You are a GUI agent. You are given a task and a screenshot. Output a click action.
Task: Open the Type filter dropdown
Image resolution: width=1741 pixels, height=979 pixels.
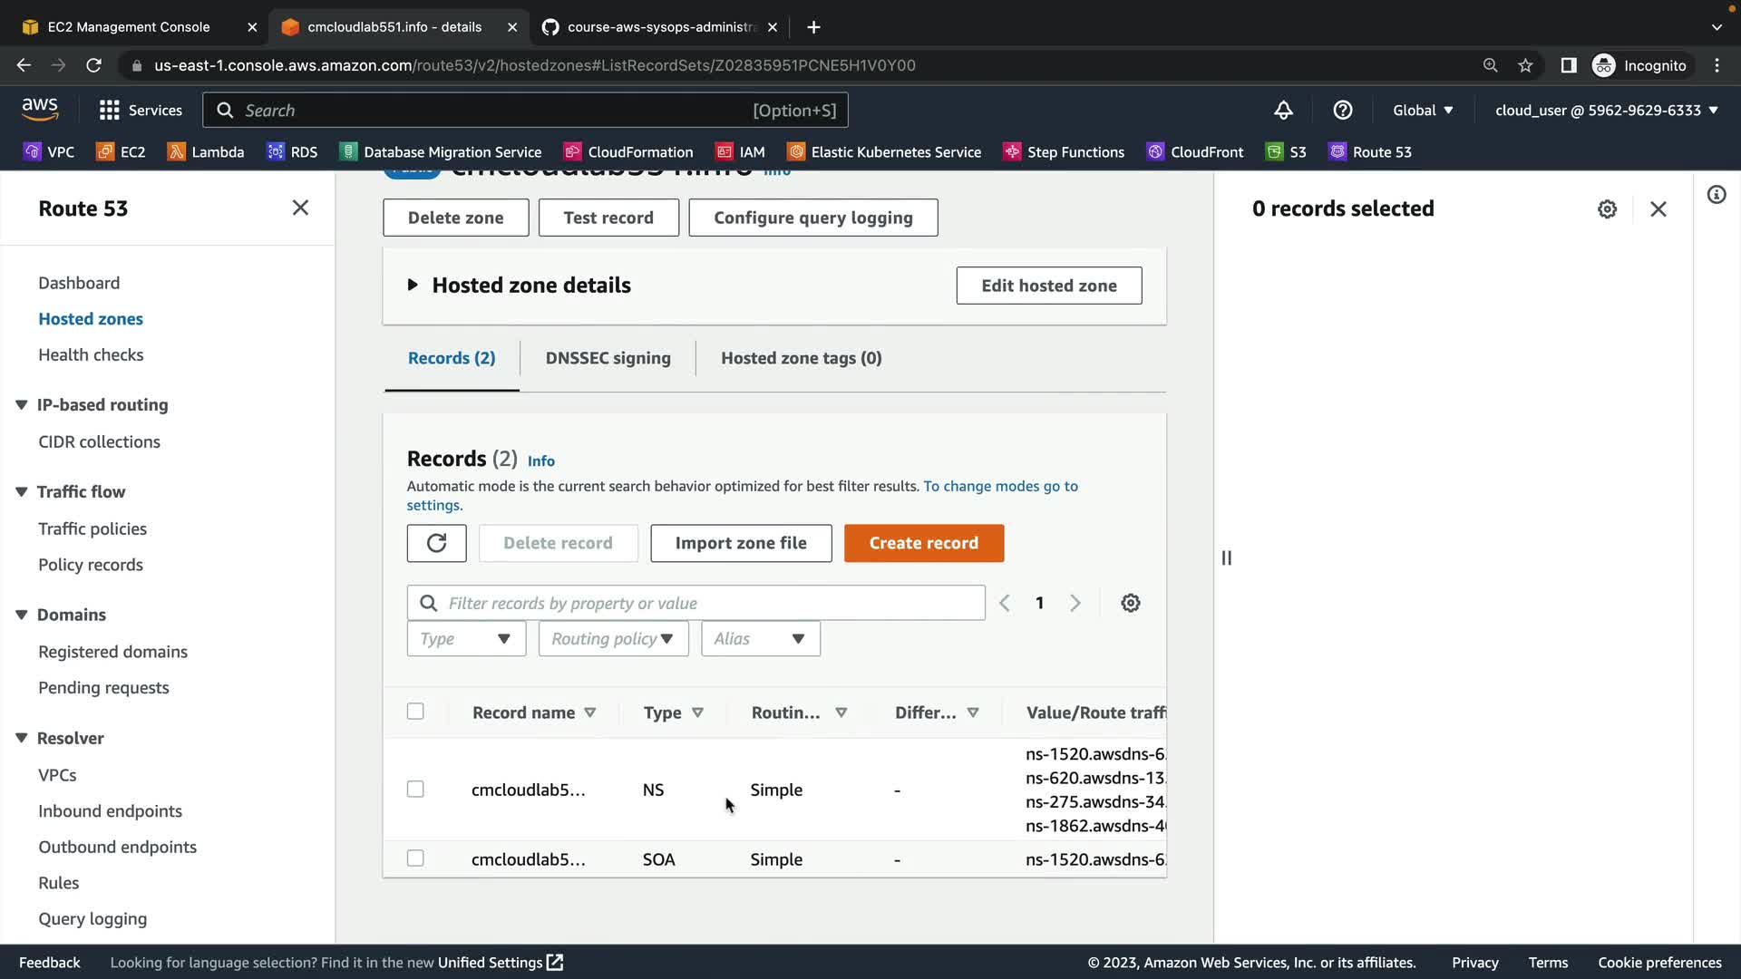pos(466,639)
